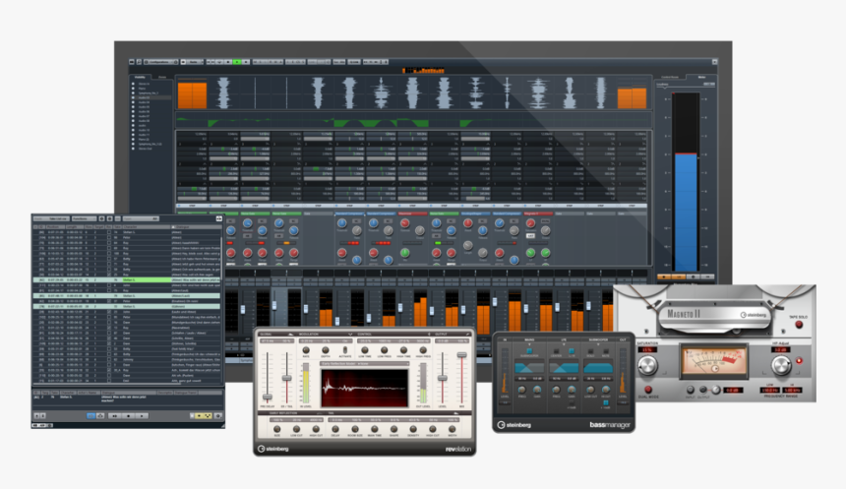Viewport: 846px width, 489px height.
Task: Open the Early Reflection Model dropdown
Action: tap(364, 364)
